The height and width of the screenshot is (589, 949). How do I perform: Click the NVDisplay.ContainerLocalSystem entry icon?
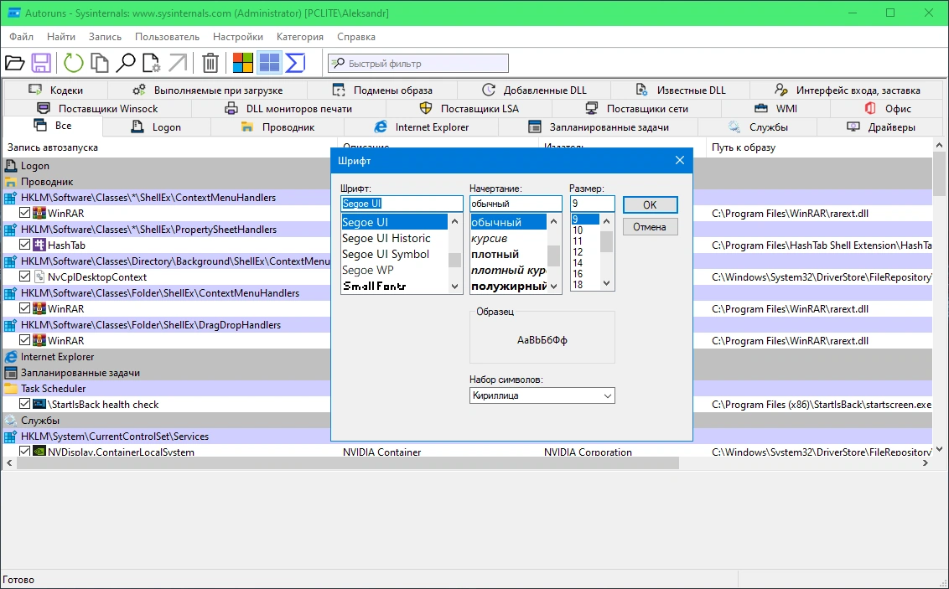[x=39, y=451]
